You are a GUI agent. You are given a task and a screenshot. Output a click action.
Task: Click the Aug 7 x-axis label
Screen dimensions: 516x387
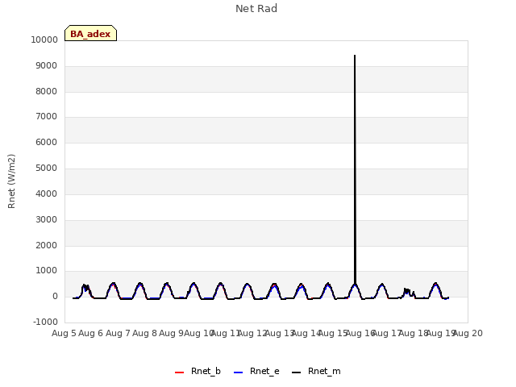click(x=118, y=333)
